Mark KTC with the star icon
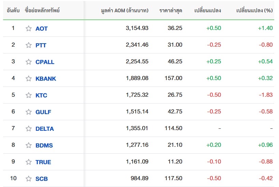279x187 pixels. [29, 95]
